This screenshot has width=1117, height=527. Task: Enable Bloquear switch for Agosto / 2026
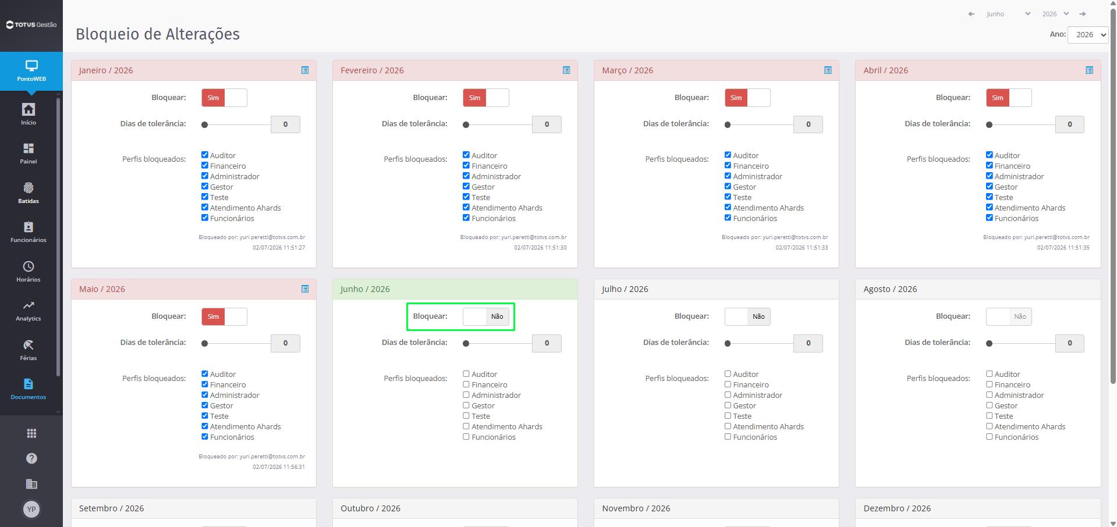[1009, 316]
